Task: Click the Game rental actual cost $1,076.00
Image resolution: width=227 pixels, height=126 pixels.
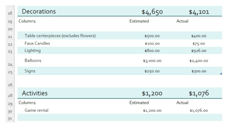Action: tap(199, 110)
